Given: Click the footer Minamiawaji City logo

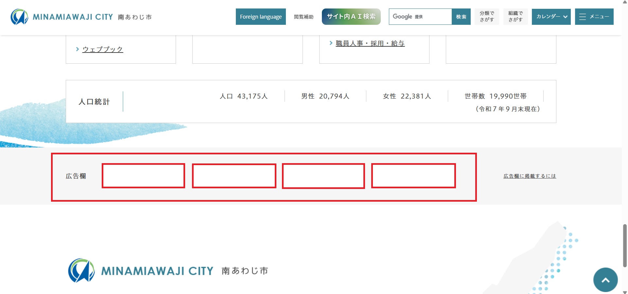Looking at the screenshot, I should (x=168, y=271).
